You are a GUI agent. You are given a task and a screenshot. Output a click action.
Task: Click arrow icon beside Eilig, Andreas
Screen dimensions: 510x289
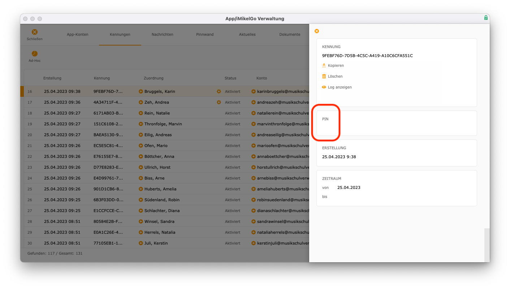(x=141, y=135)
